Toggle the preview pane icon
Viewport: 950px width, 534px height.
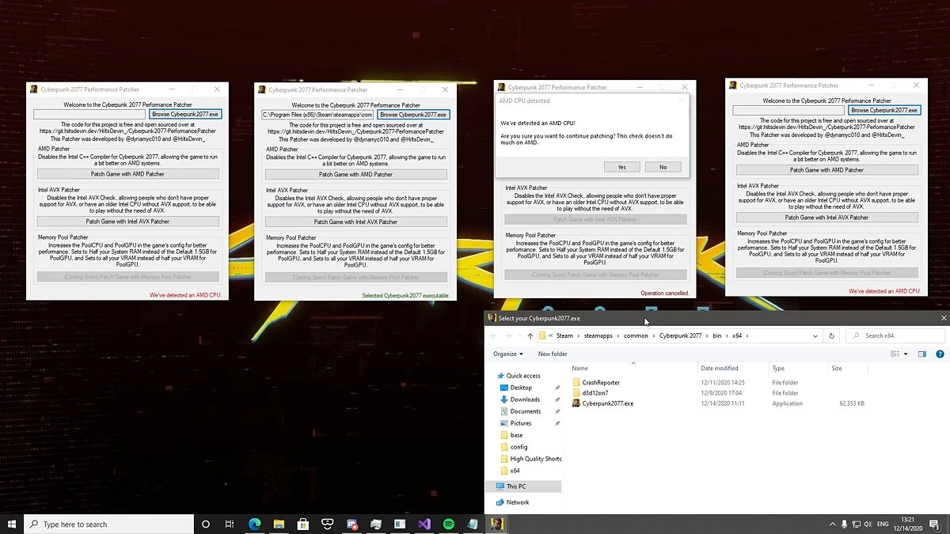[x=922, y=354]
